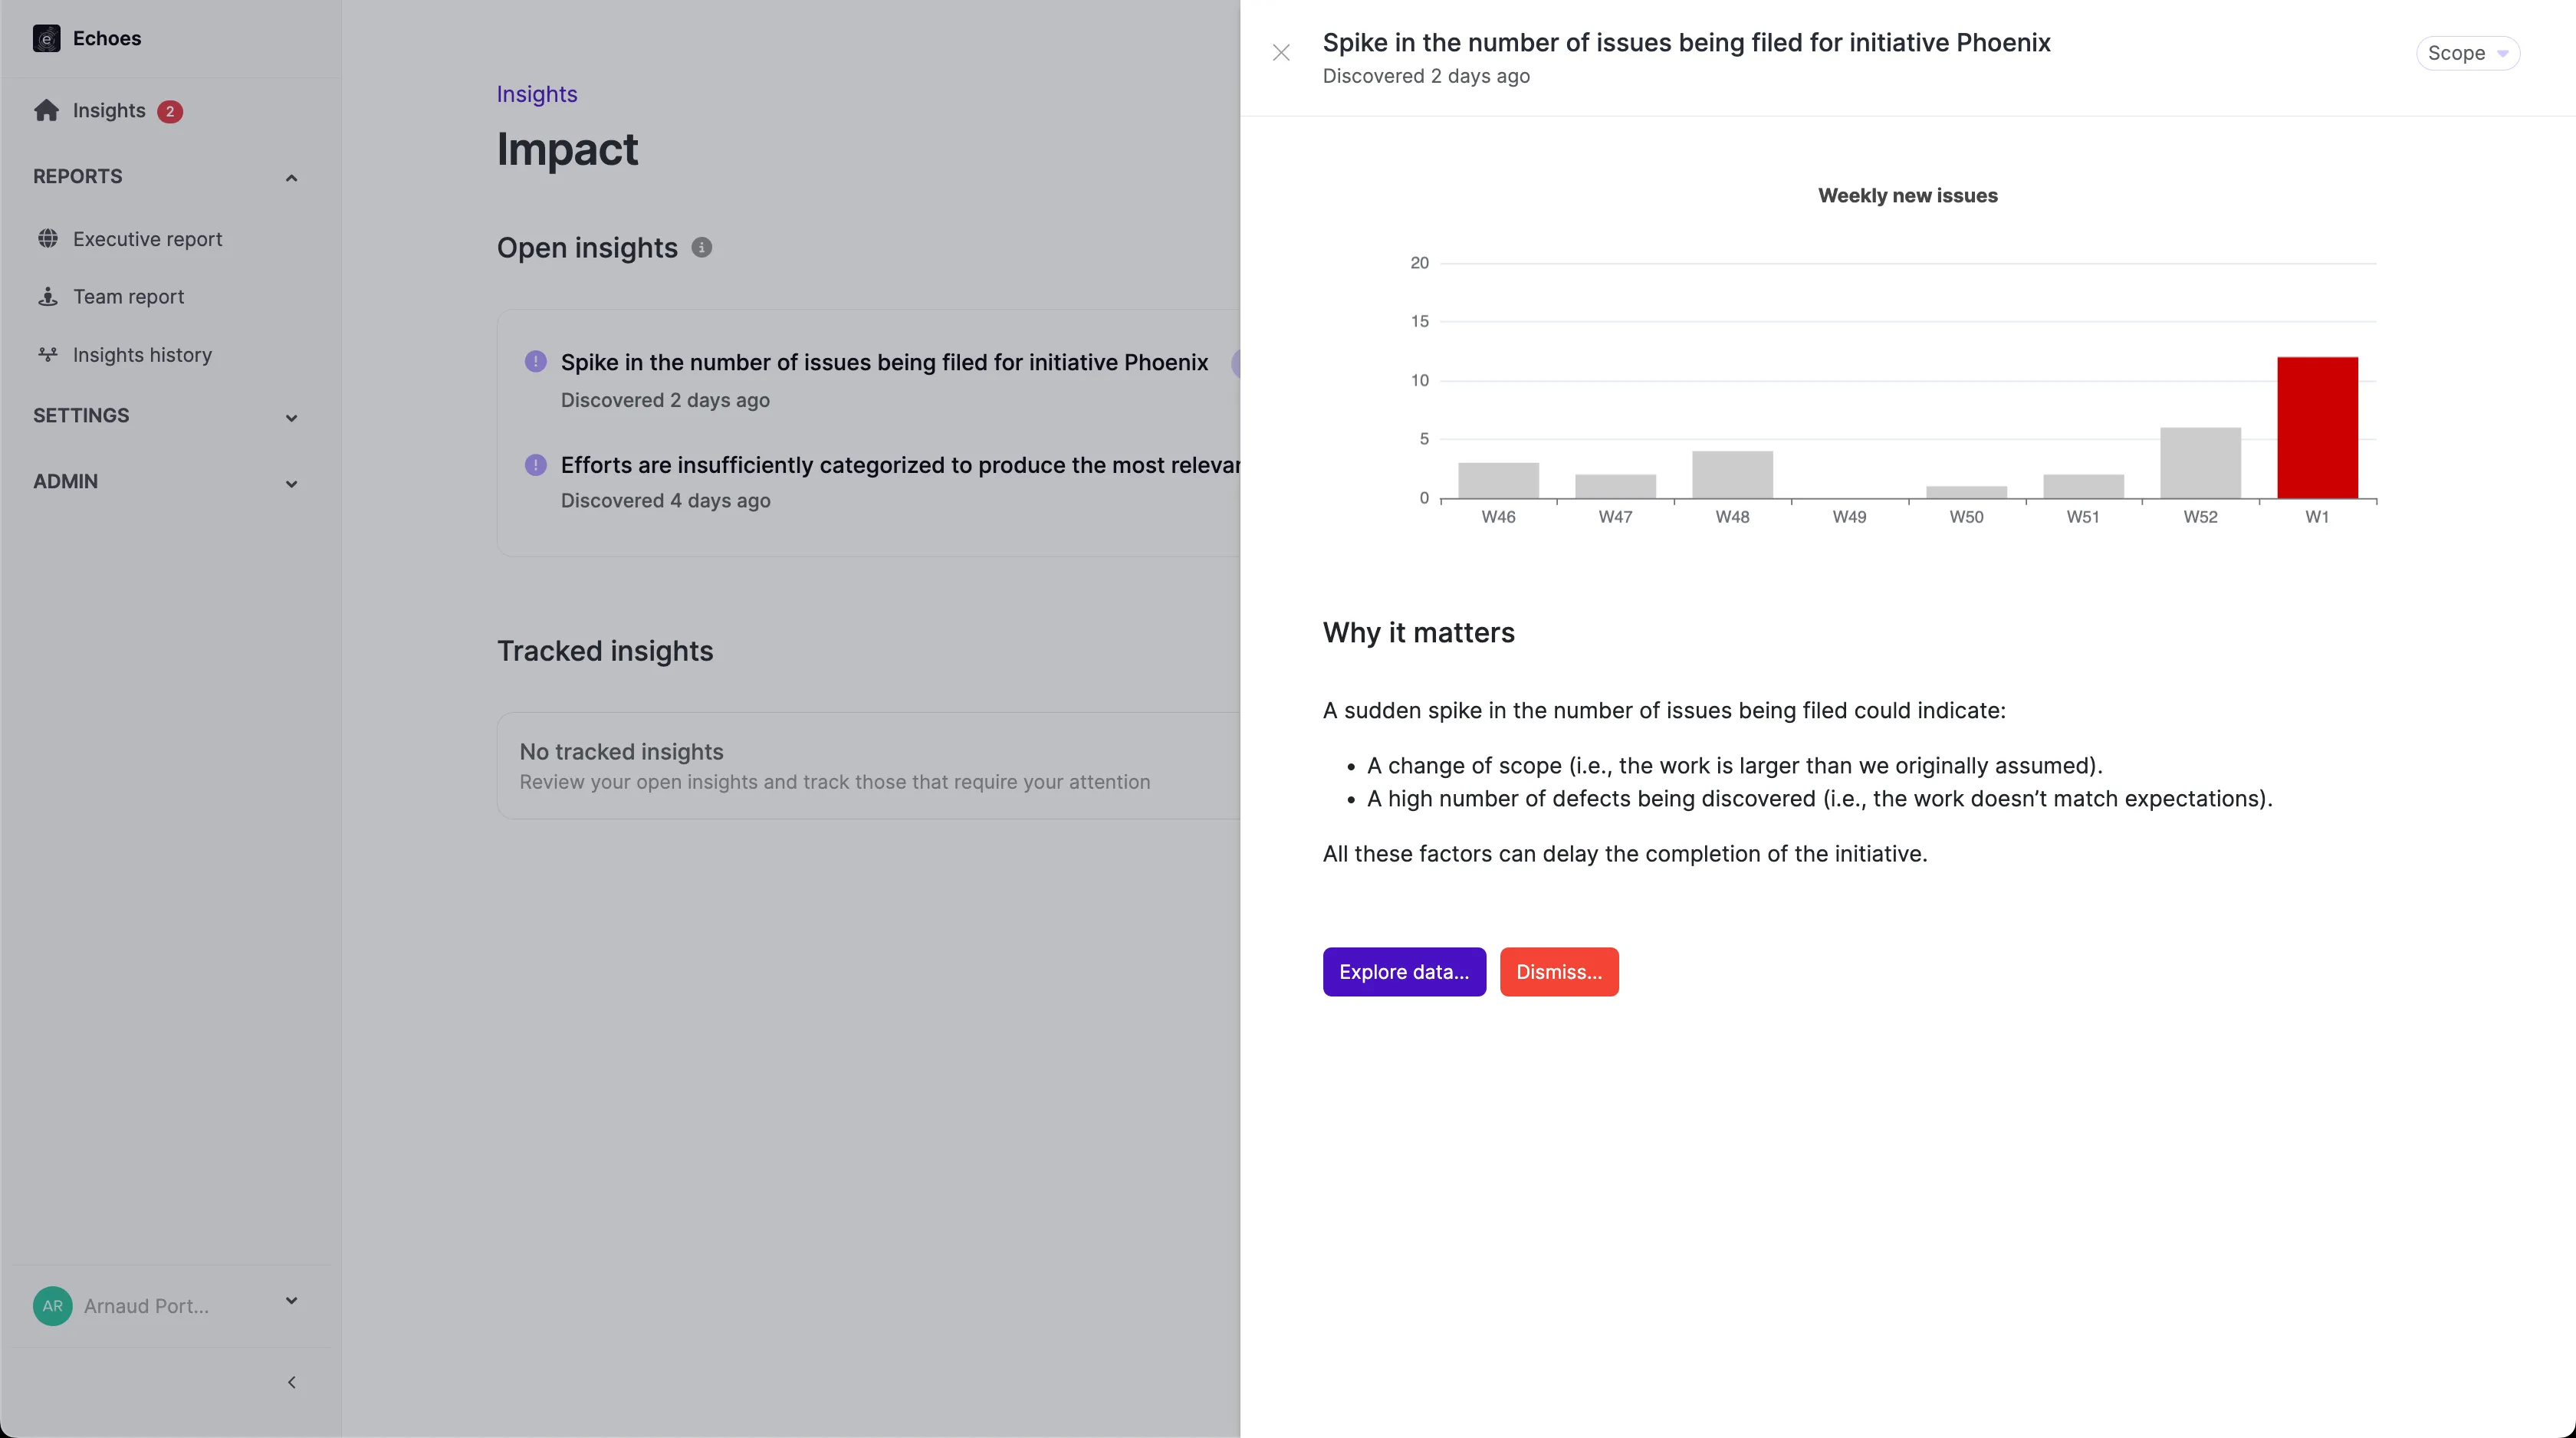The image size is (2576, 1438).
Task: Open Insights history in sidebar
Action: pyautogui.click(x=142, y=355)
